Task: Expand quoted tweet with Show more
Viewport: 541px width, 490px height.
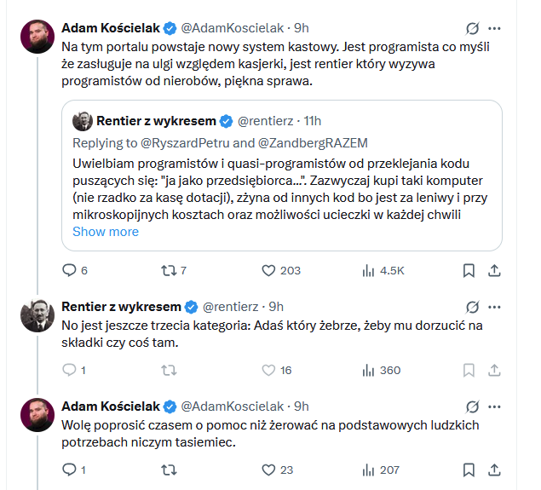Action: coord(106,231)
